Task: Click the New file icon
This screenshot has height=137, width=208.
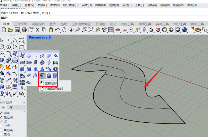Action: coord(4,30)
